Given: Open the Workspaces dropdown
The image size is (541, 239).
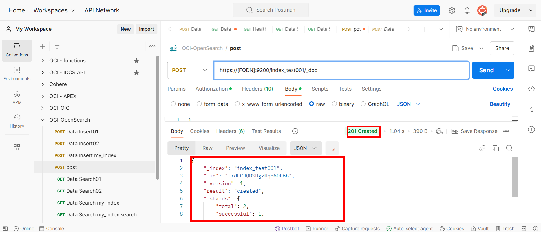Looking at the screenshot, I should click(54, 10).
